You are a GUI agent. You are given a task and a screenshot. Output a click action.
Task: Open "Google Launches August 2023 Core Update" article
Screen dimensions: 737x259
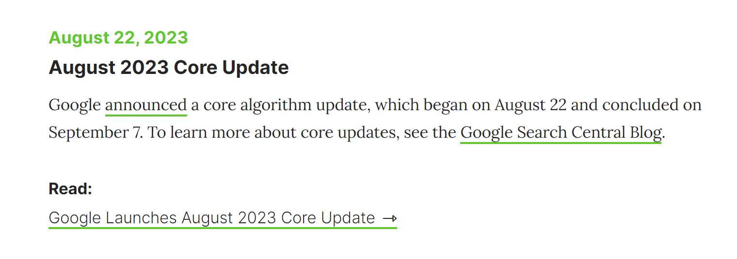tap(212, 218)
